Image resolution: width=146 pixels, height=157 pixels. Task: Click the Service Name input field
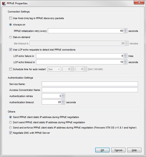tap(90, 84)
